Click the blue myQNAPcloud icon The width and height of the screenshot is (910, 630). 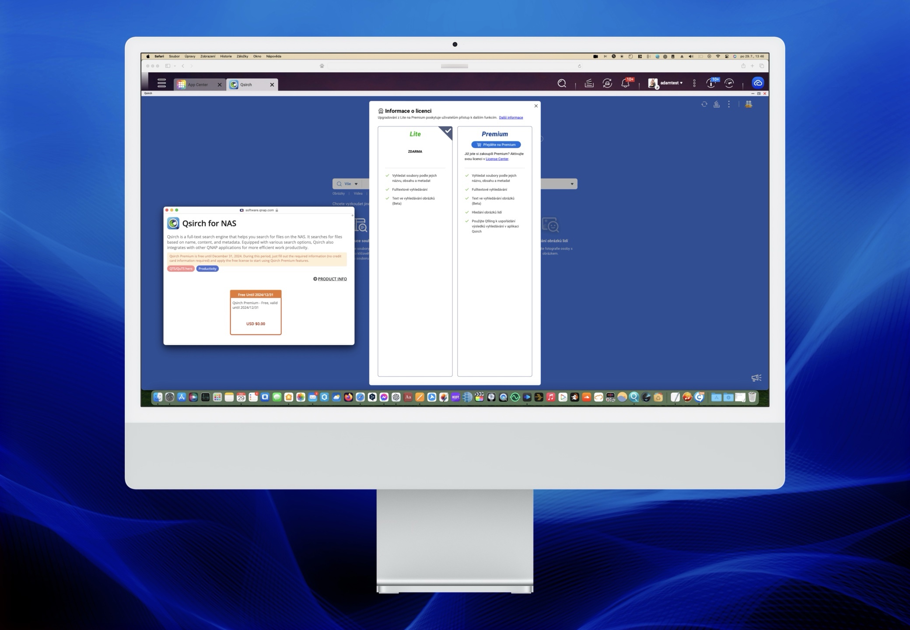[x=758, y=83]
